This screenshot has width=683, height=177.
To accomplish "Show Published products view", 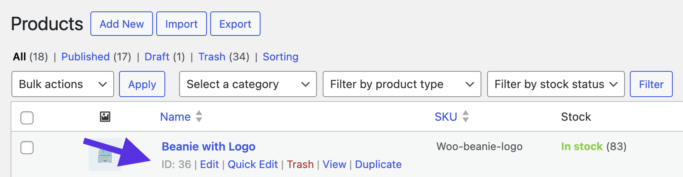I will point(85,57).
